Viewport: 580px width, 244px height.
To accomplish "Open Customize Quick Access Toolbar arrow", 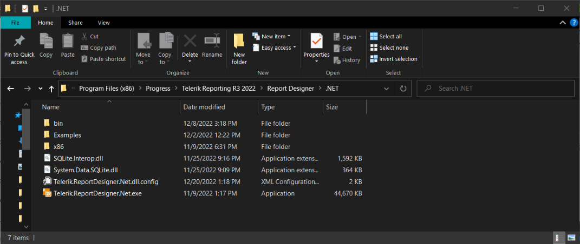I will (x=45, y=8).
